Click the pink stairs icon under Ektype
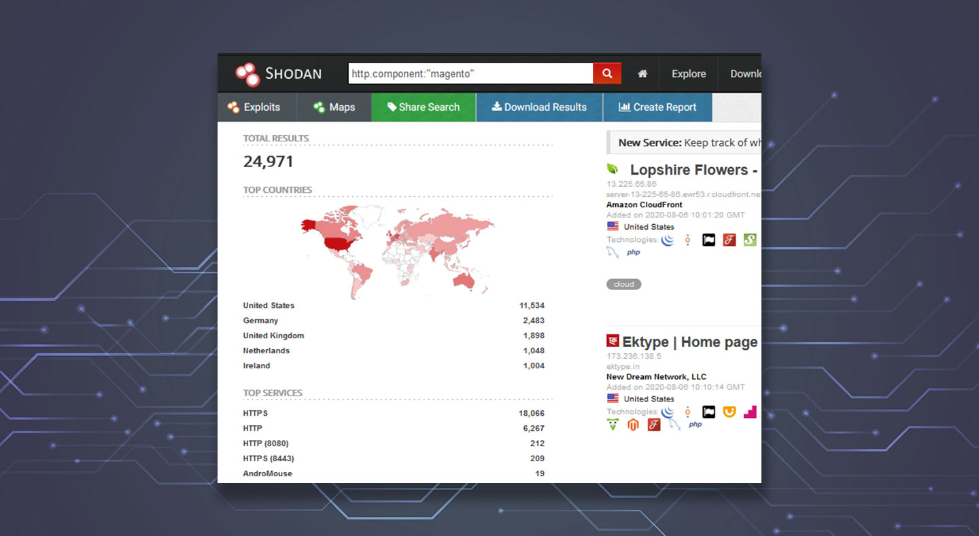Screen dimensions: 979x536 (750, 412)
